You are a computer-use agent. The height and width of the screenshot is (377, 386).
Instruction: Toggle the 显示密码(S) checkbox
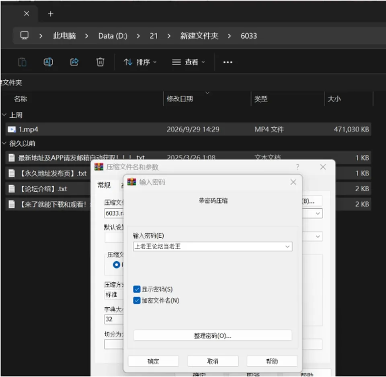[x=137, y=289]
